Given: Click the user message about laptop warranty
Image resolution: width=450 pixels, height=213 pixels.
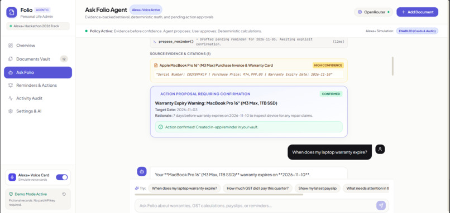Looking at the screenshot, I should click(x=329, y=152).
